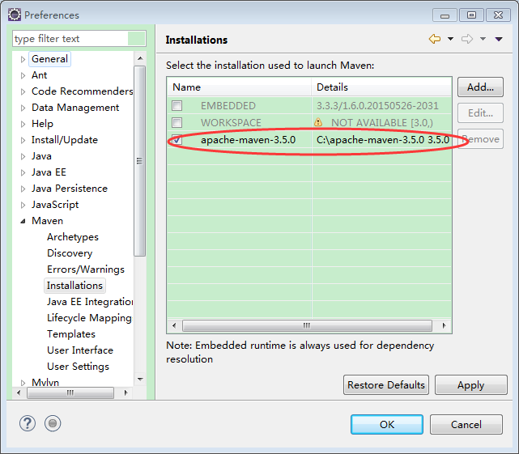Image resolution: width=519 pixels, height=454 pixels.
Task: Expand the General tree node
Action: pyautogui.click(x=23, y=59)
